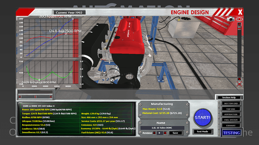Image resolution: width=259 pixels, height=145 pixels.
Task: Toggle the Test Mode button
Action: (x=202, y=132)
